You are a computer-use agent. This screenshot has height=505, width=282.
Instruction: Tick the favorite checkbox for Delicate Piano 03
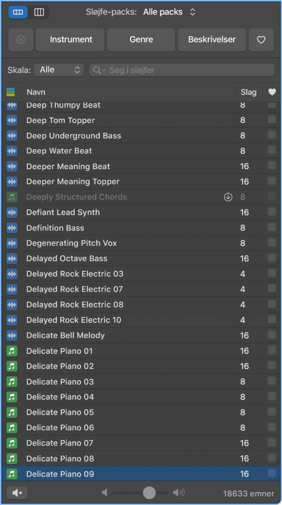[272, 381]
